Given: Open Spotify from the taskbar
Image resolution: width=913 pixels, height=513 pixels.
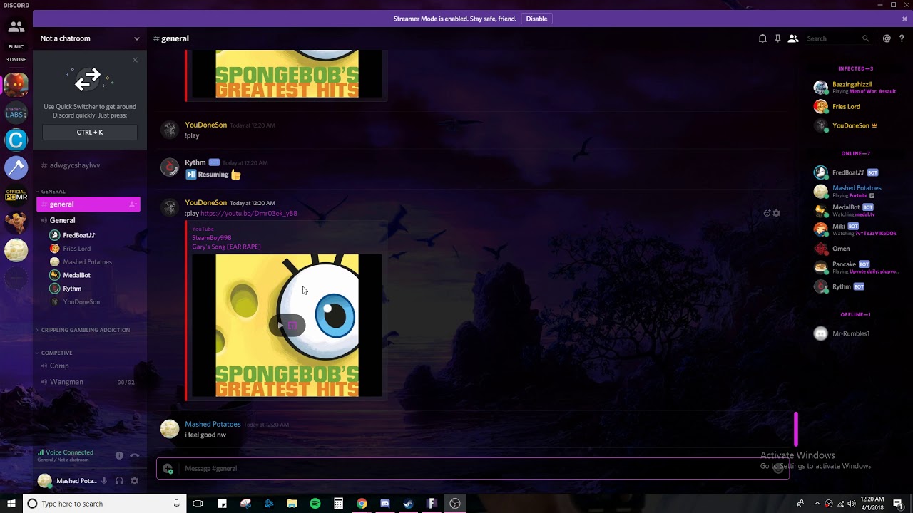Looking at the screenshot, I should coord(315,504).
